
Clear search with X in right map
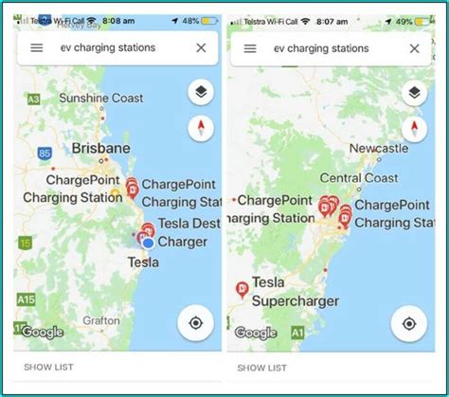tap(414, 48)
